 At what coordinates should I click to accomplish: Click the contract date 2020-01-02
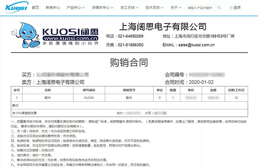click(201, 82)
